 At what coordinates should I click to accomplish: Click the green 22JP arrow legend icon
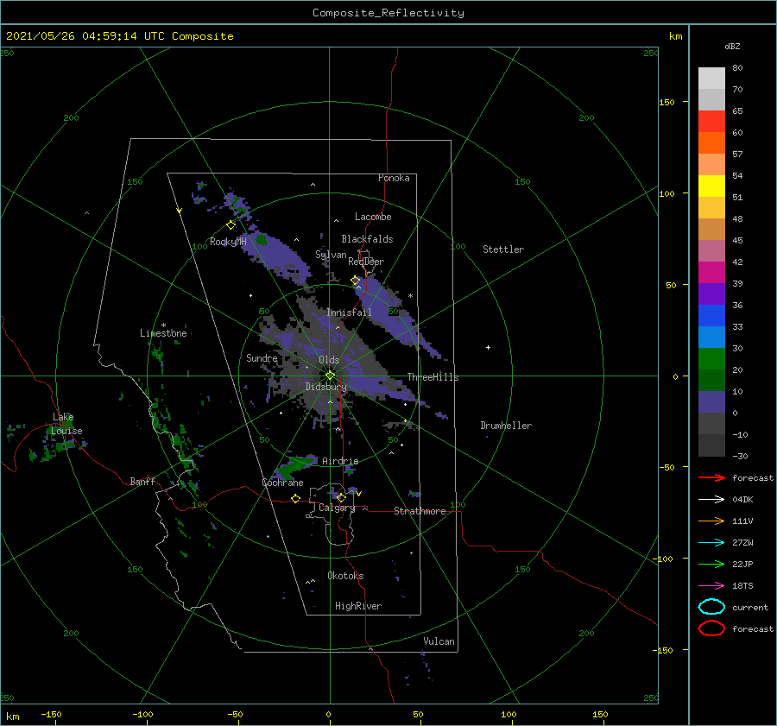[x=712, y=564]
